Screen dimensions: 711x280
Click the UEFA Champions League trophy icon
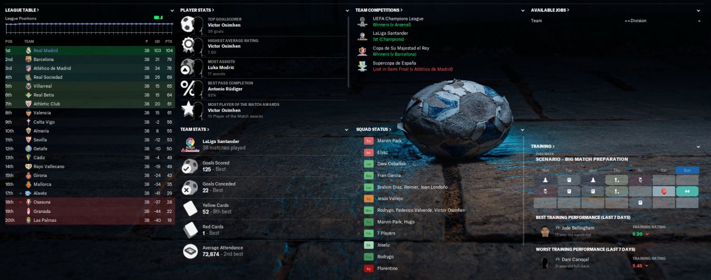click(362, 22)
